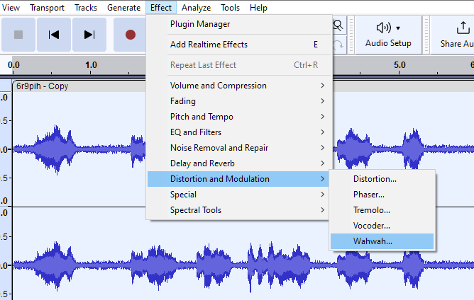Open the Tools menu
This screenshot has height=300, width=474.
coord(230,8)
